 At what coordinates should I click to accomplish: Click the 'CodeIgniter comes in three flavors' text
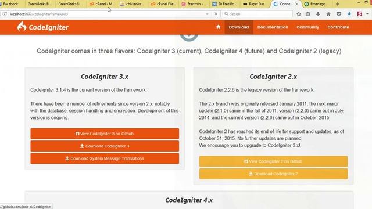pos(189,51)
